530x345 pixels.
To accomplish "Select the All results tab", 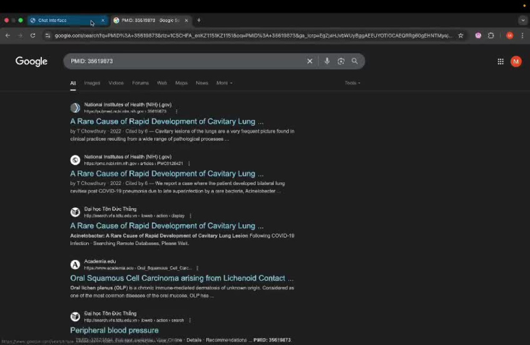I will [73, 83].
